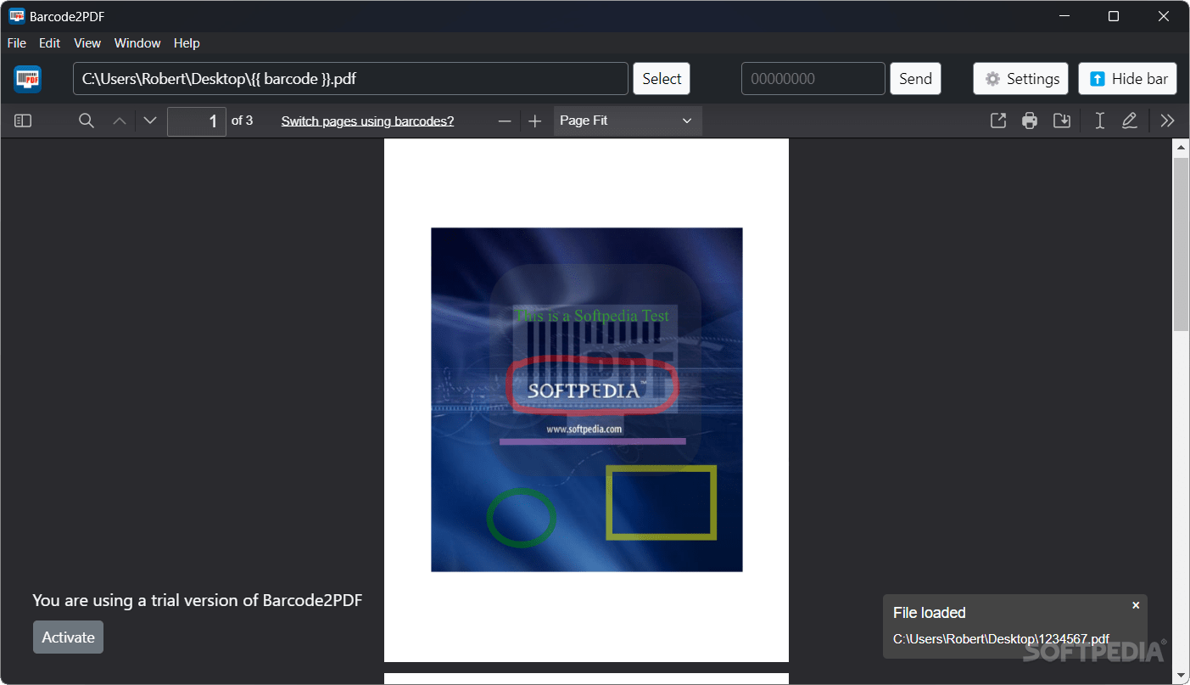Click the Softpedia image on the page
The width and height of the screenshot is (1190, 685).
pos(587,400)
